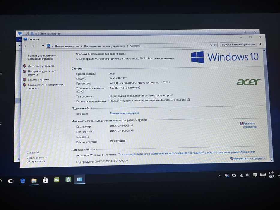Click the Back navigation arrow
The height and width of the screenshot is (210, 280).
pyautogui.click(x=26, y=46)
